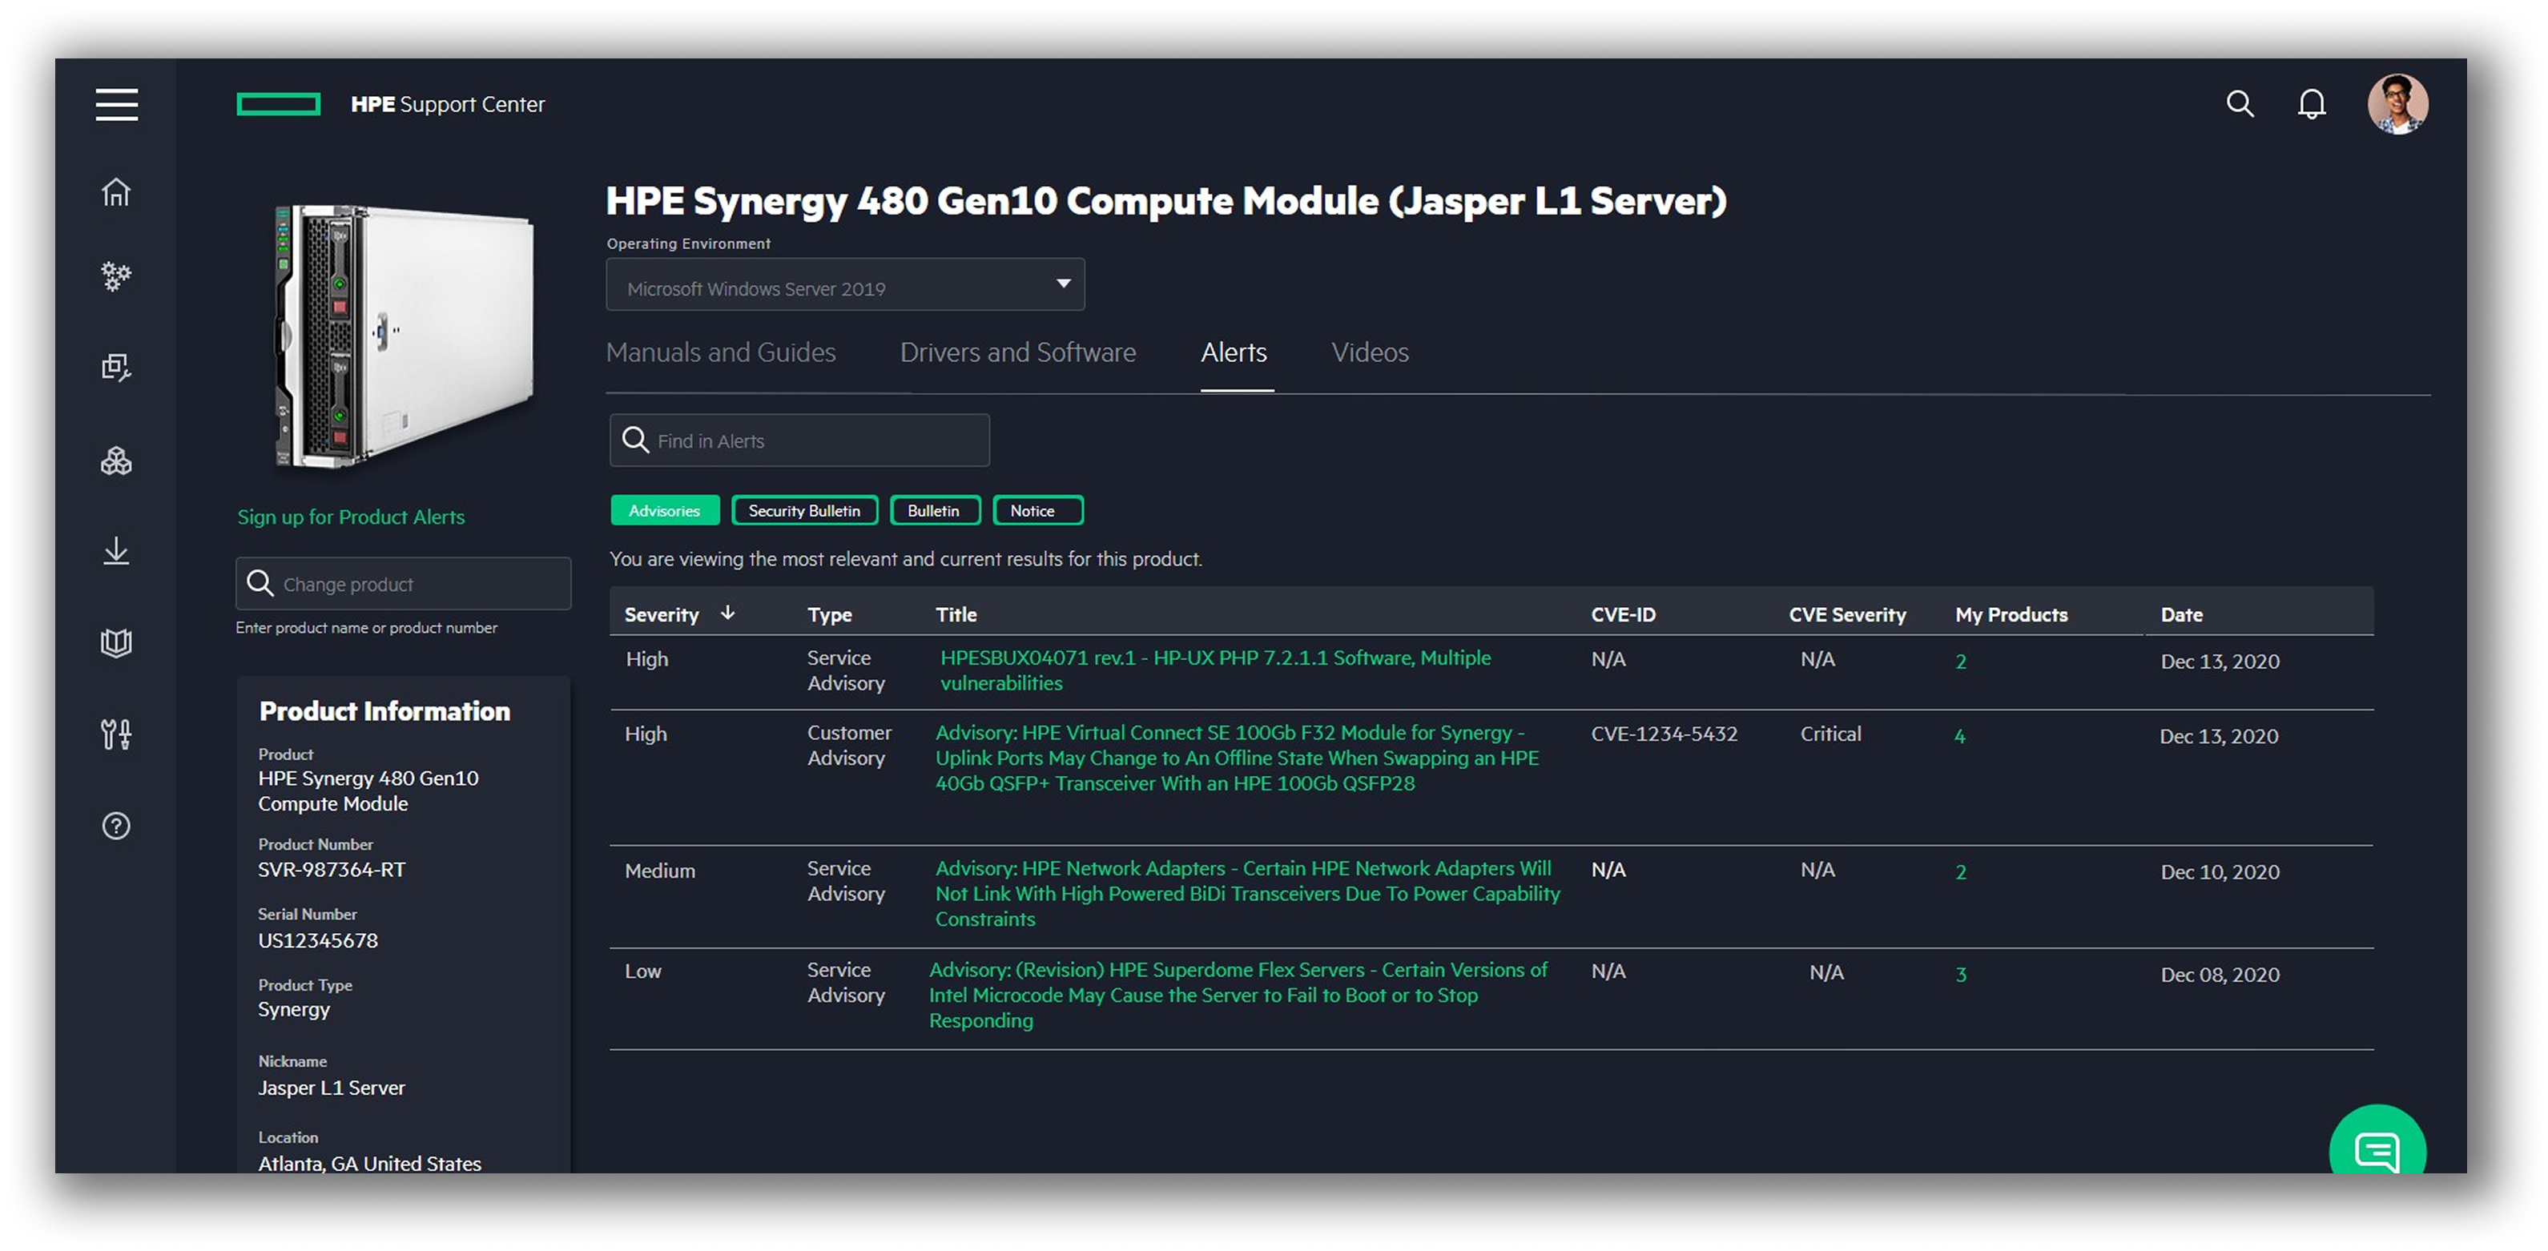
Task: Click magnifier icon in Change product
Action: click(260, 584)
